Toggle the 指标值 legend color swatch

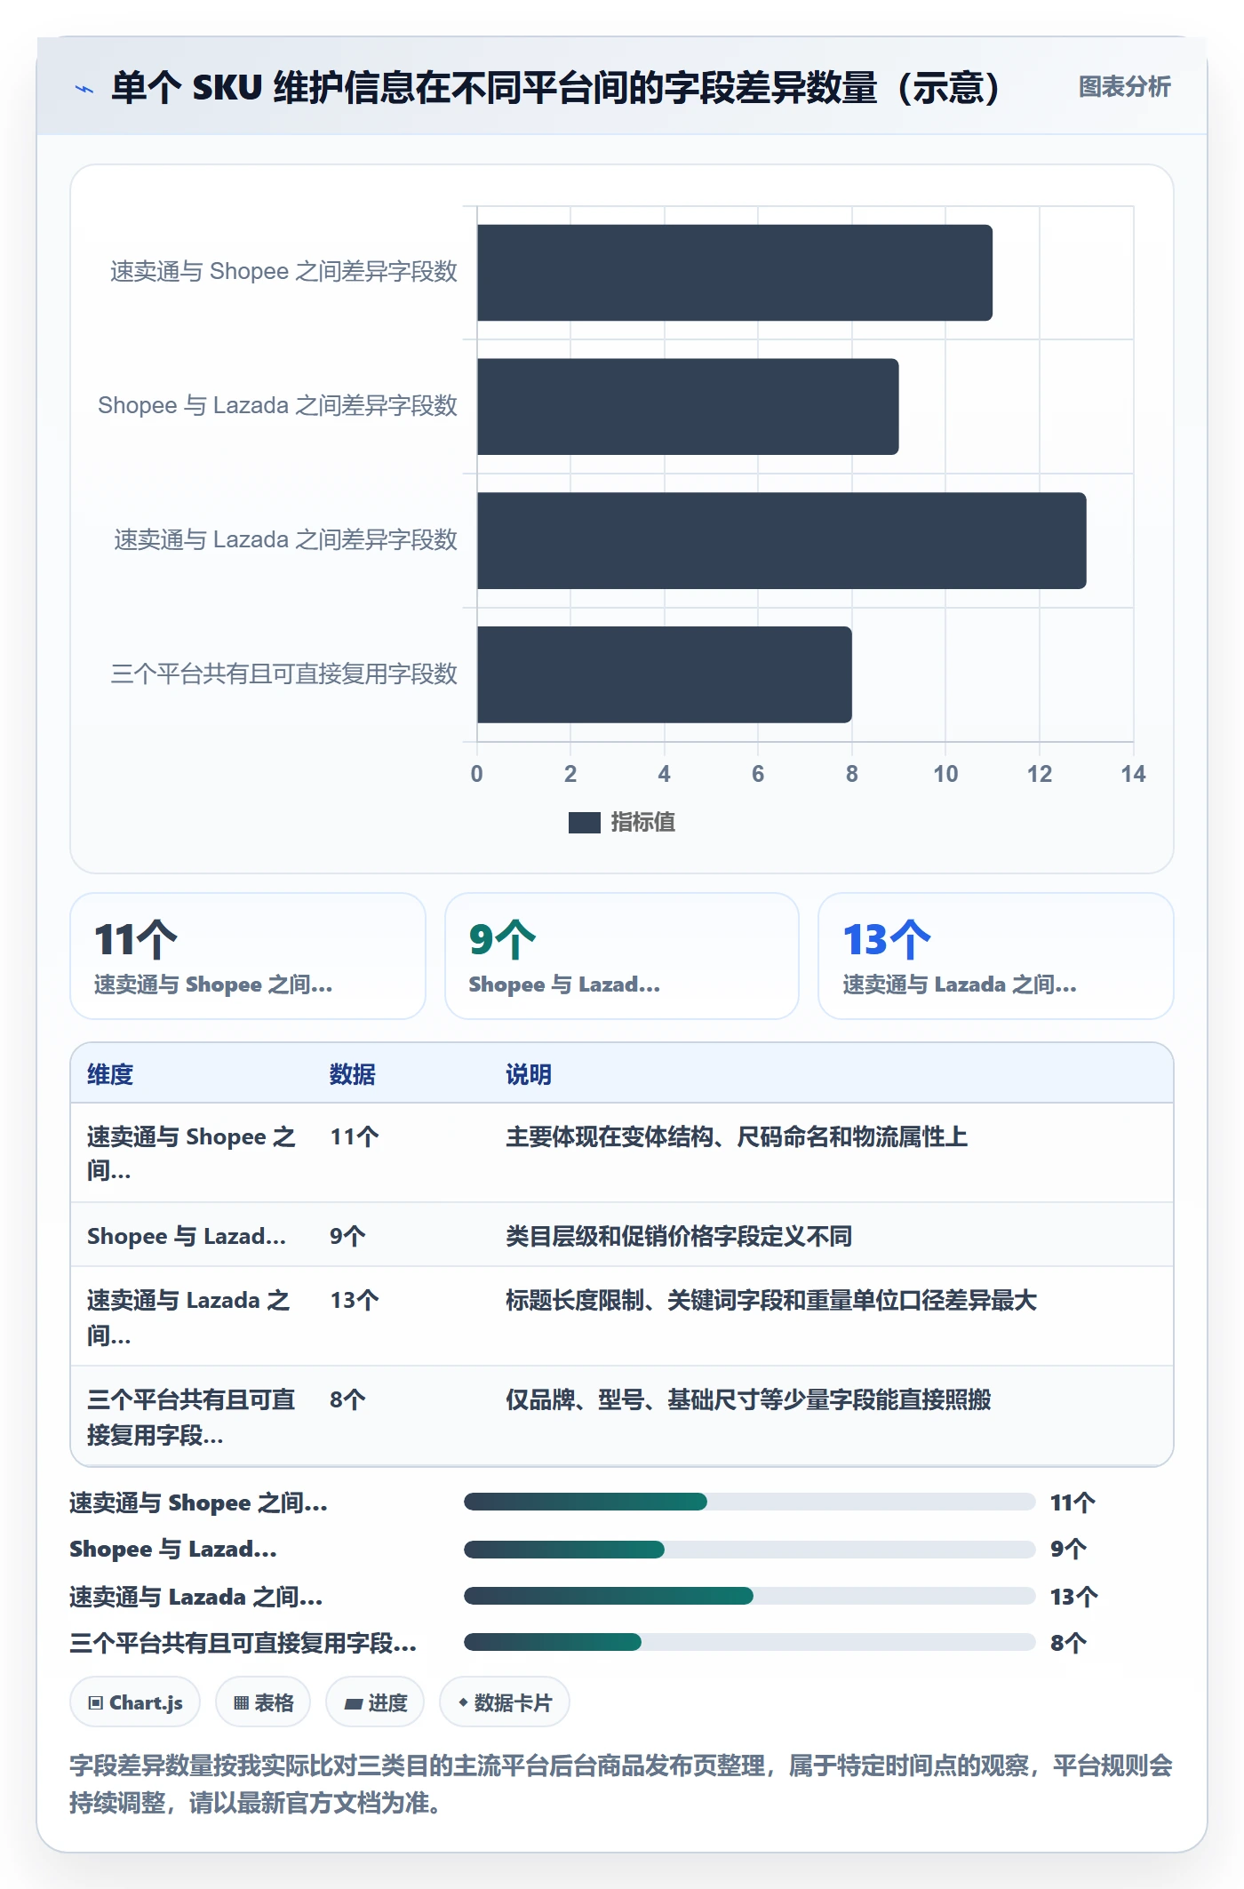(x=585, y=823)
